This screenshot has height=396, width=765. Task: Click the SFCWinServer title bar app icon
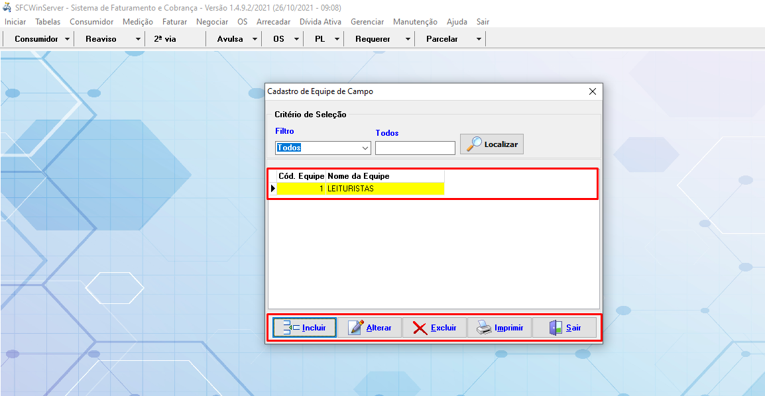[x=7, y=7]
